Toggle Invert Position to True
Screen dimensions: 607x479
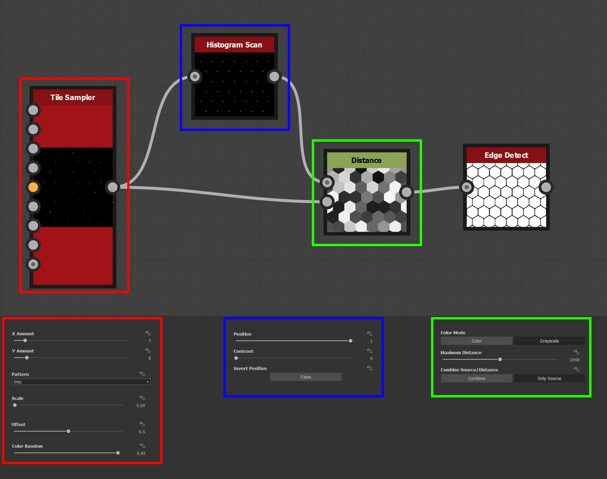tap(306, 377)
